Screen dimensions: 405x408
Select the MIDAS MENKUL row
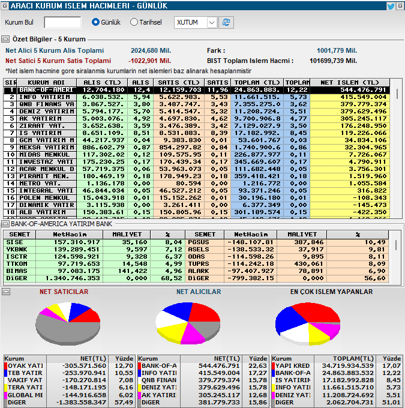197,155
